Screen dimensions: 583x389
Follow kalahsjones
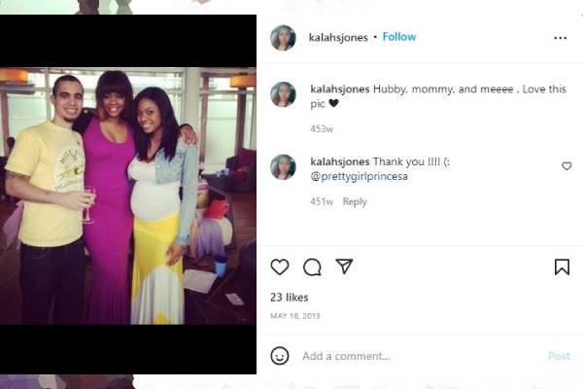tap(398, 37)
